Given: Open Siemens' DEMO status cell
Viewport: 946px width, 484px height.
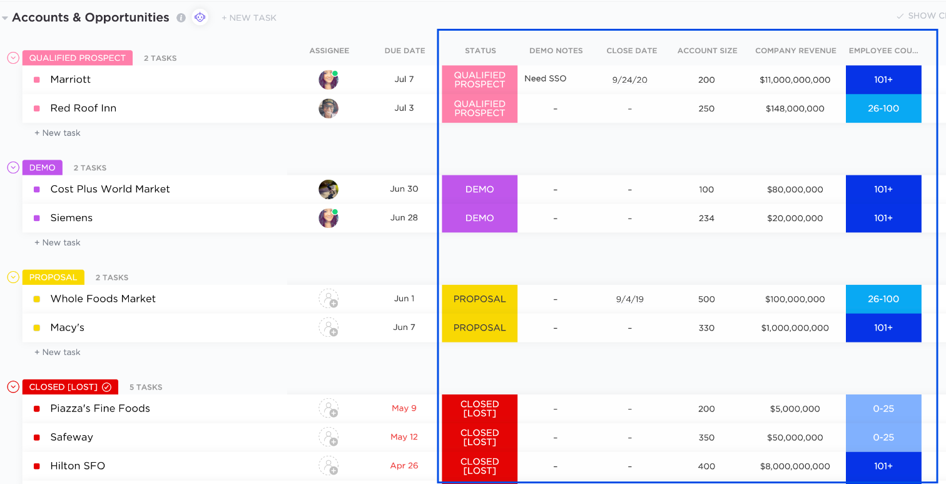Looking at the screenshot, I should pyautogui.click(x=480, y=218).
